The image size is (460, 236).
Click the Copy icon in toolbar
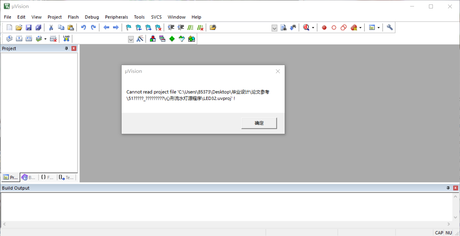pos(61,27)
